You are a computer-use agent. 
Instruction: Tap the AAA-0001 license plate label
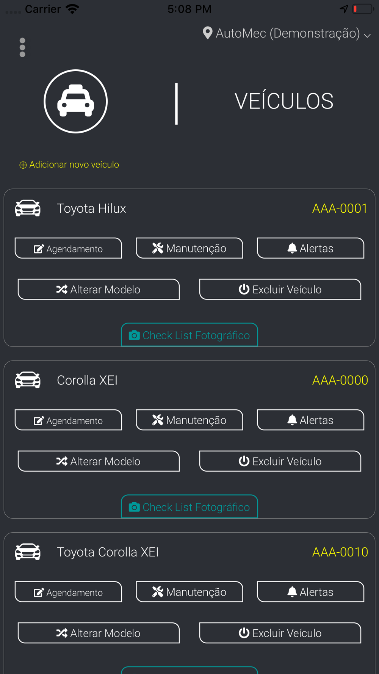pos(340,208)
